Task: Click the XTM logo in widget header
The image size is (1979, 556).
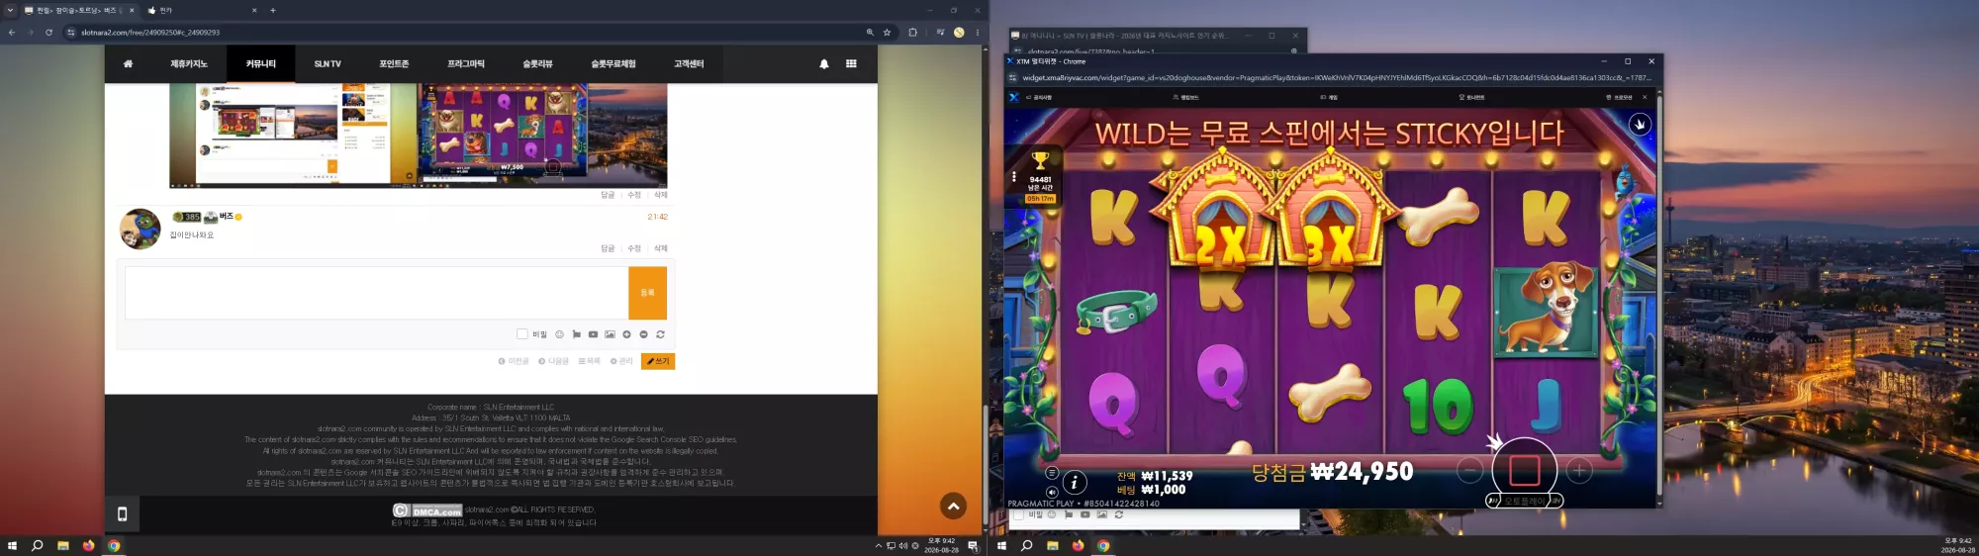Action: click(1013, 97)
